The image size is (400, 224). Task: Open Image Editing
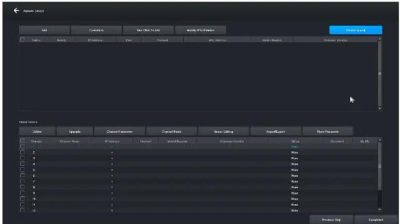(224, 132)
